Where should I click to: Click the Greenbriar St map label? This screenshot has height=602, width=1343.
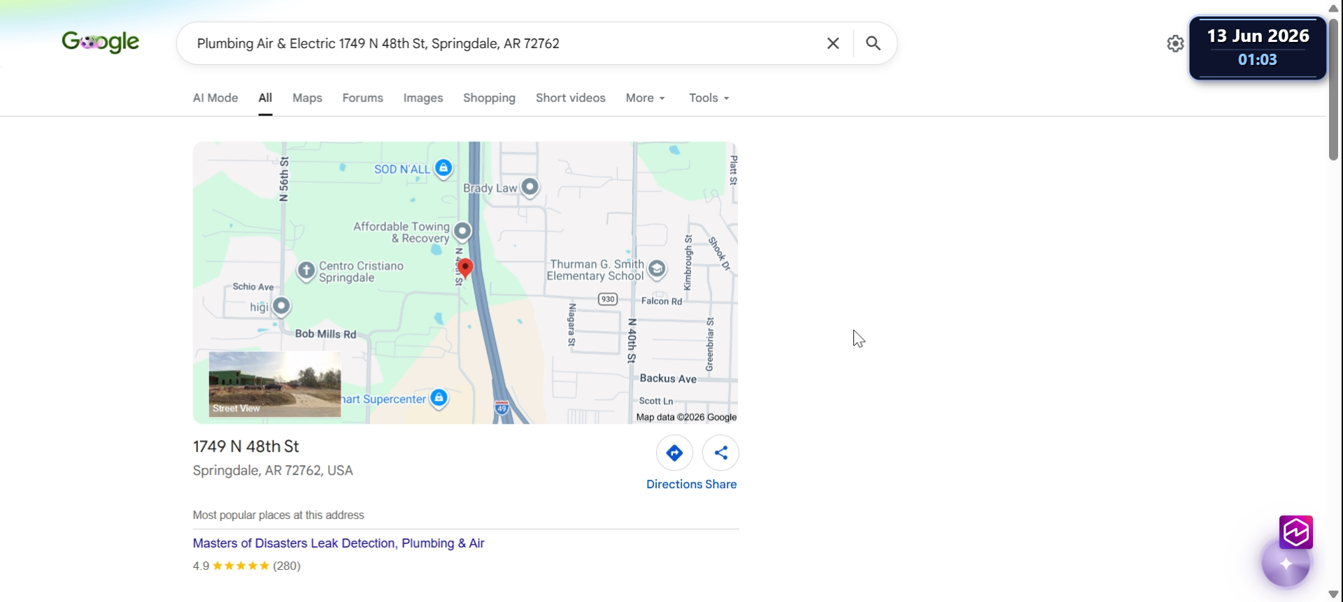(709, 344)
